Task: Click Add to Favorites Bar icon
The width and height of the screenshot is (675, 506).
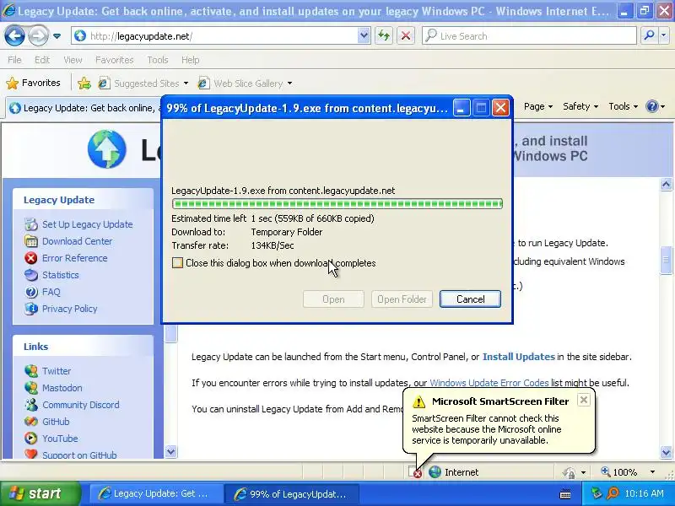Action: pos(84,83)
